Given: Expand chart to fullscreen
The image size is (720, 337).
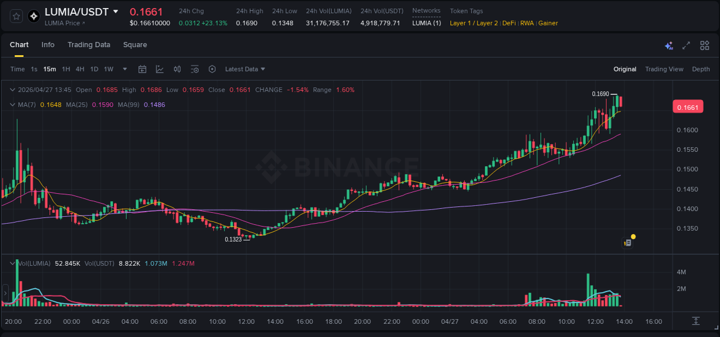Looking at the screenshot, I should pos(686,45).
